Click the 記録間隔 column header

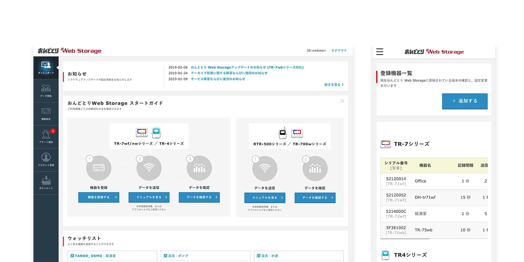466,165
